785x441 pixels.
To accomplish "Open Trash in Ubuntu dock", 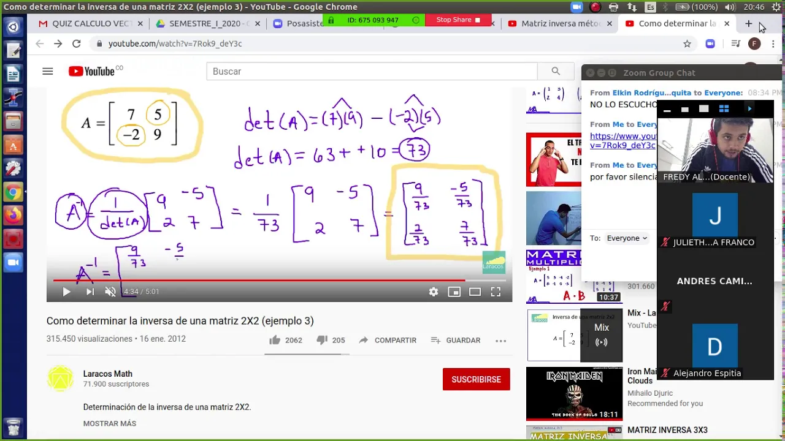I will click(13, 426).
